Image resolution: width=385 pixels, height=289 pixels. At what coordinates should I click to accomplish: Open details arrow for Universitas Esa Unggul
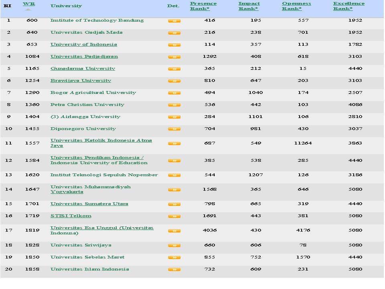174,231
